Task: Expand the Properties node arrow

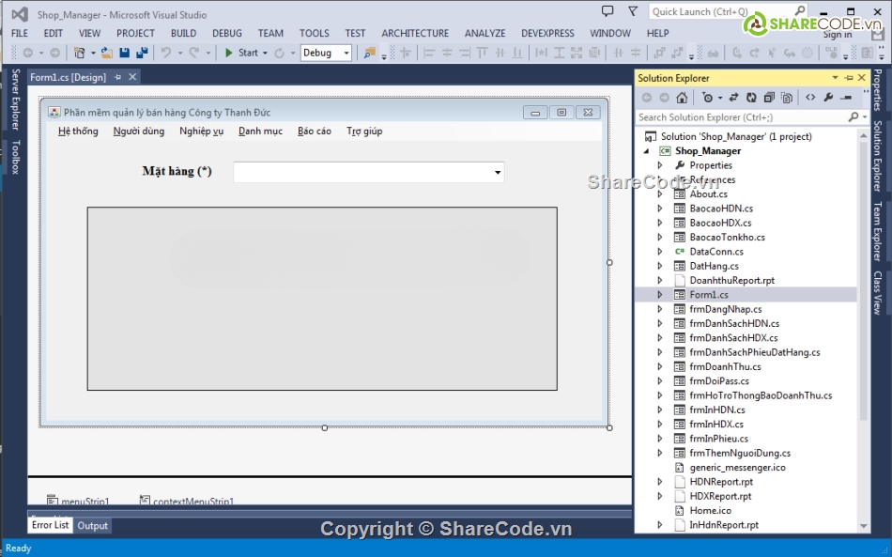Action: click(x=660, y=165)
